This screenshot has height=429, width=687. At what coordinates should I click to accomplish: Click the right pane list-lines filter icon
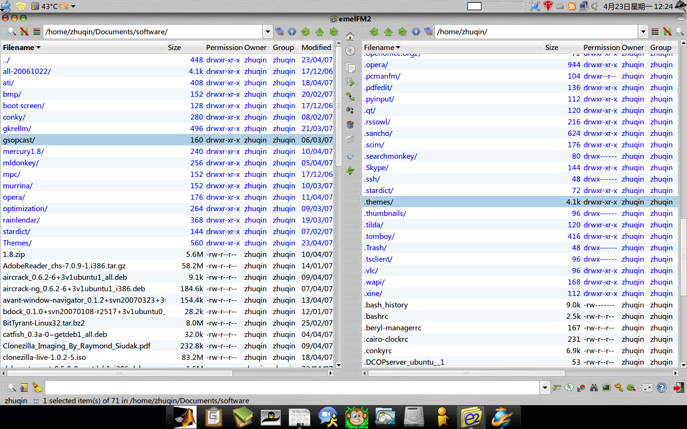(x=655, y=31)
